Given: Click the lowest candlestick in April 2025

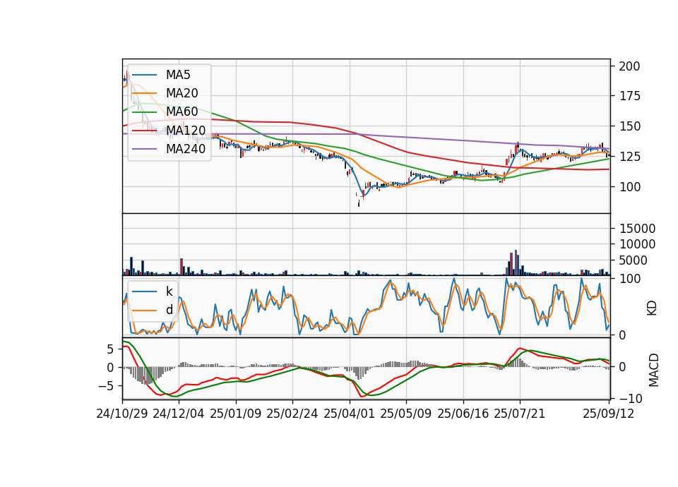Looking at the screenshot, I should (x=359, y=202).
